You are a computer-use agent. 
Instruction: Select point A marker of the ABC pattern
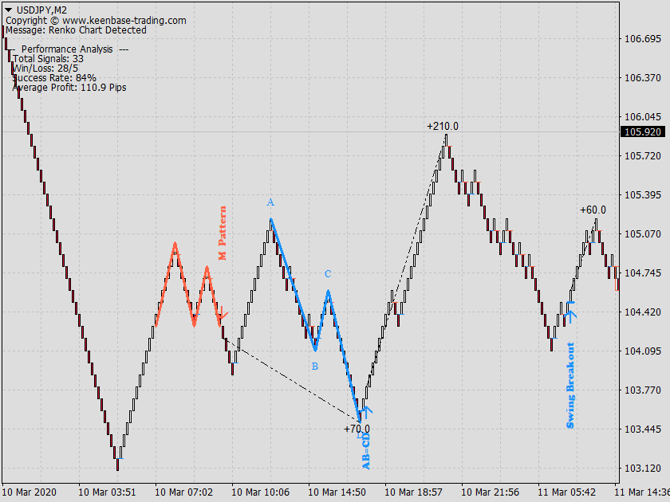click(x=270, y=202)
